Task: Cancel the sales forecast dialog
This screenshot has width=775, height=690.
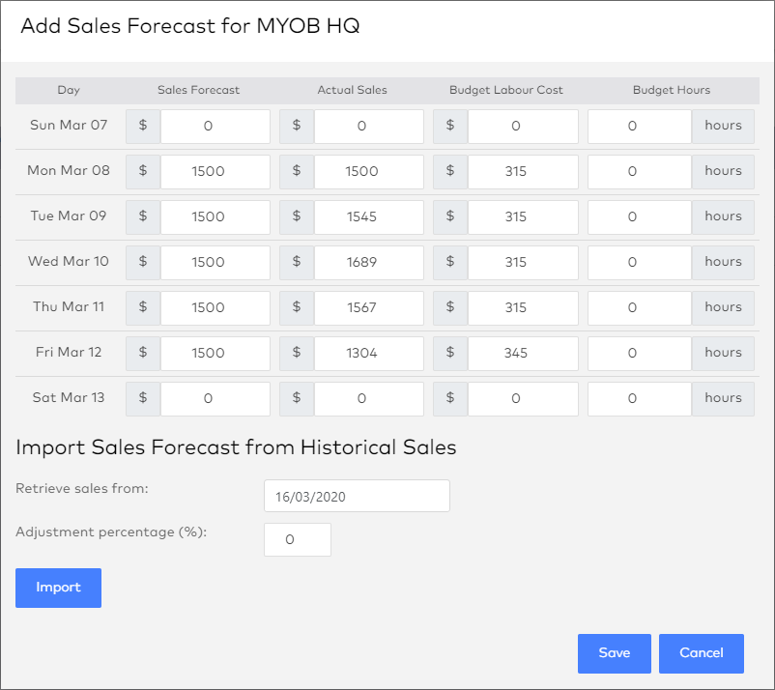Action: tap(701, 653)
